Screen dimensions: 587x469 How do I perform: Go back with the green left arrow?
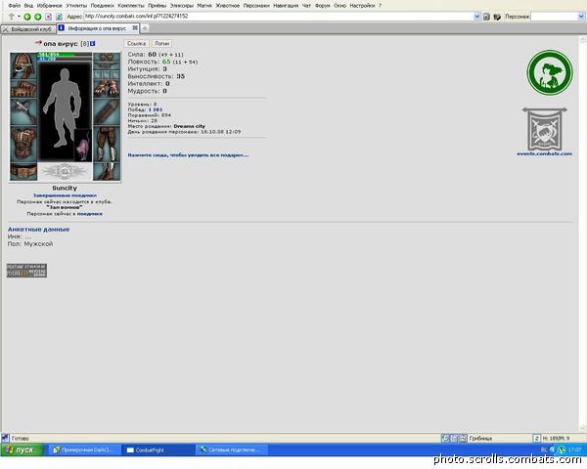point(27,17)
